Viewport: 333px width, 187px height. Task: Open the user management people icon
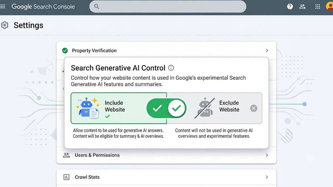(x=302, y=7)
